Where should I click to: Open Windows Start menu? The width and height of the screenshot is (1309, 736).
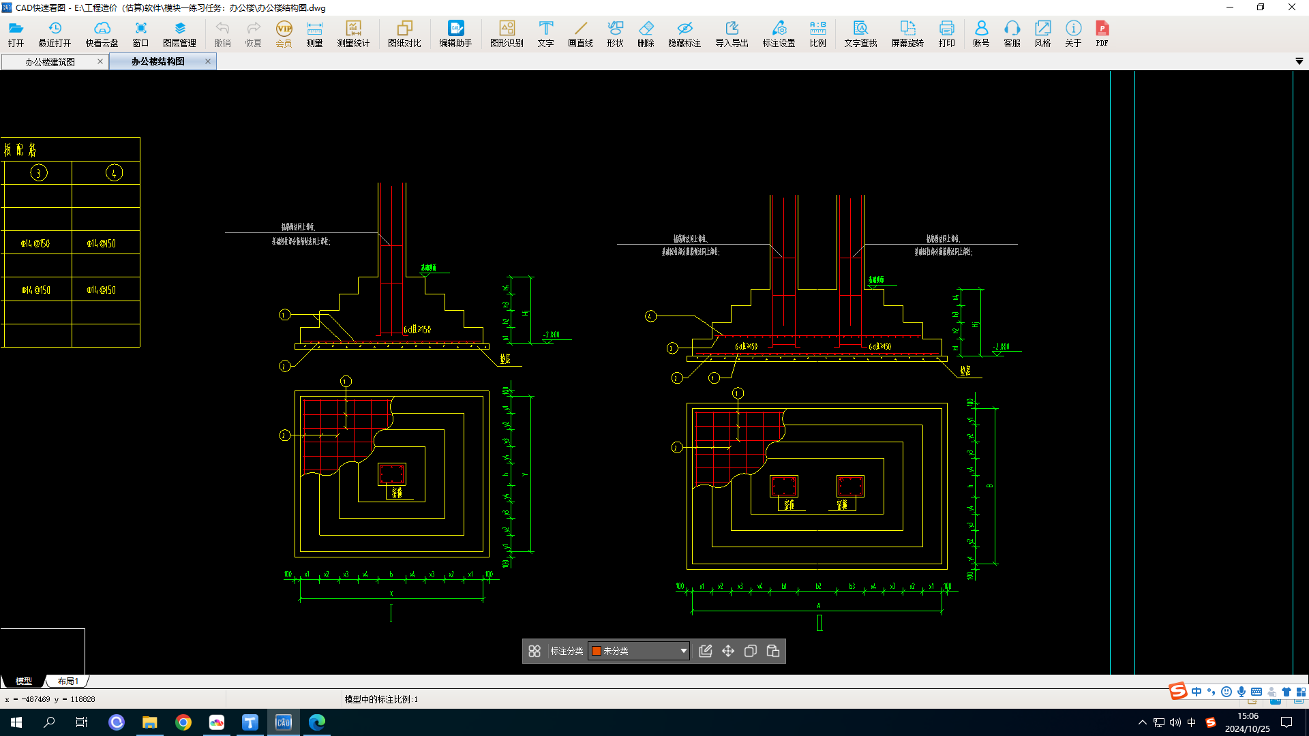click(16, 722)
